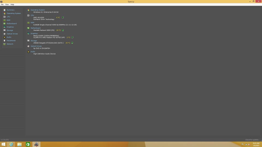Open File Explorer from taskbar

tap(19, 144)
